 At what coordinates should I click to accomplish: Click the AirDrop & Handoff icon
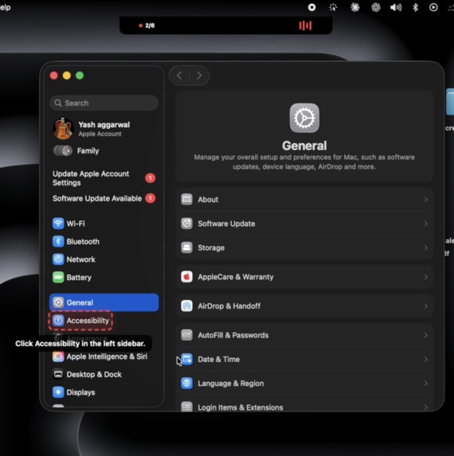click(x=186, y=306)
